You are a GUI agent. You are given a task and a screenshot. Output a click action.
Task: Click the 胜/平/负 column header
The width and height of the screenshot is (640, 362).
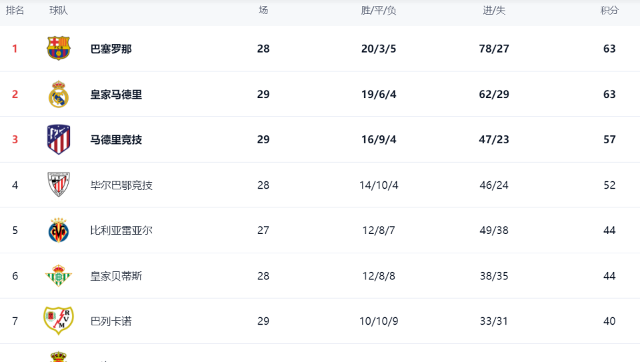point(379,11)
